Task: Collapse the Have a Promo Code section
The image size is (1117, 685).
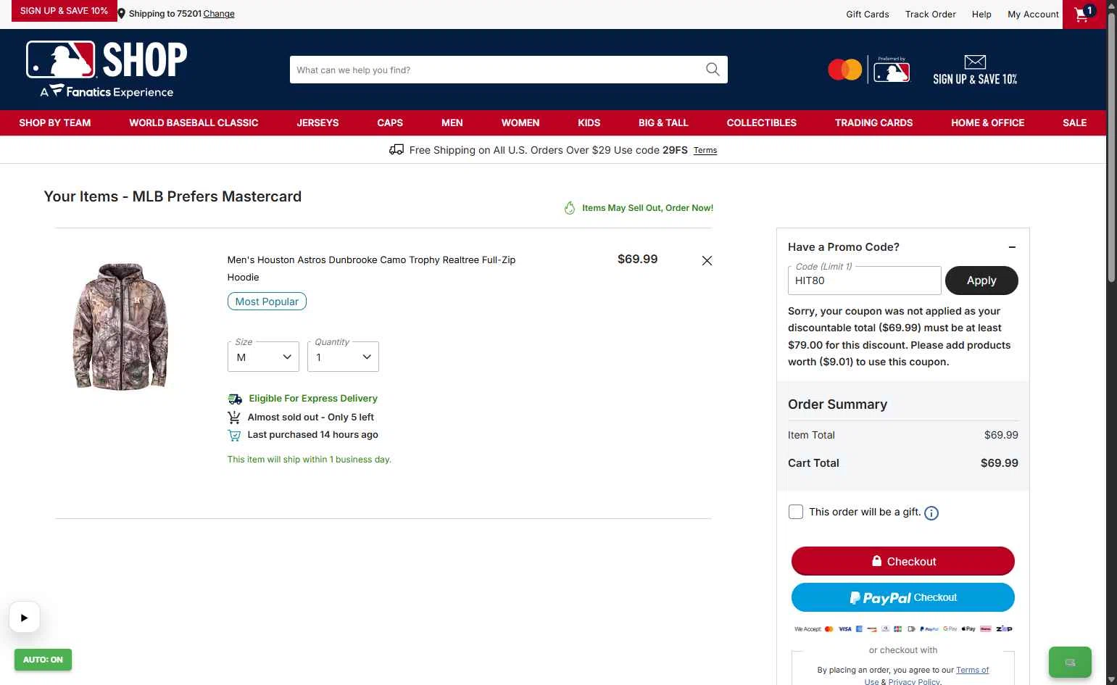Action: [x=1012, y=247]
